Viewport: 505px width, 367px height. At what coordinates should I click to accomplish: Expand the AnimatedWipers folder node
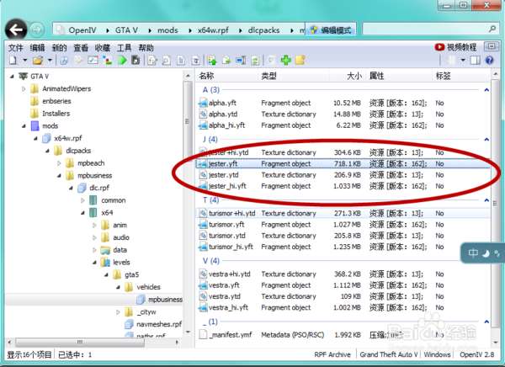point(24,88)
